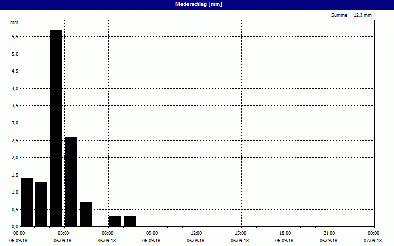Click the 3,0 y-axis value label
Screen dimensions: 394x246
(x=14, y=123)
